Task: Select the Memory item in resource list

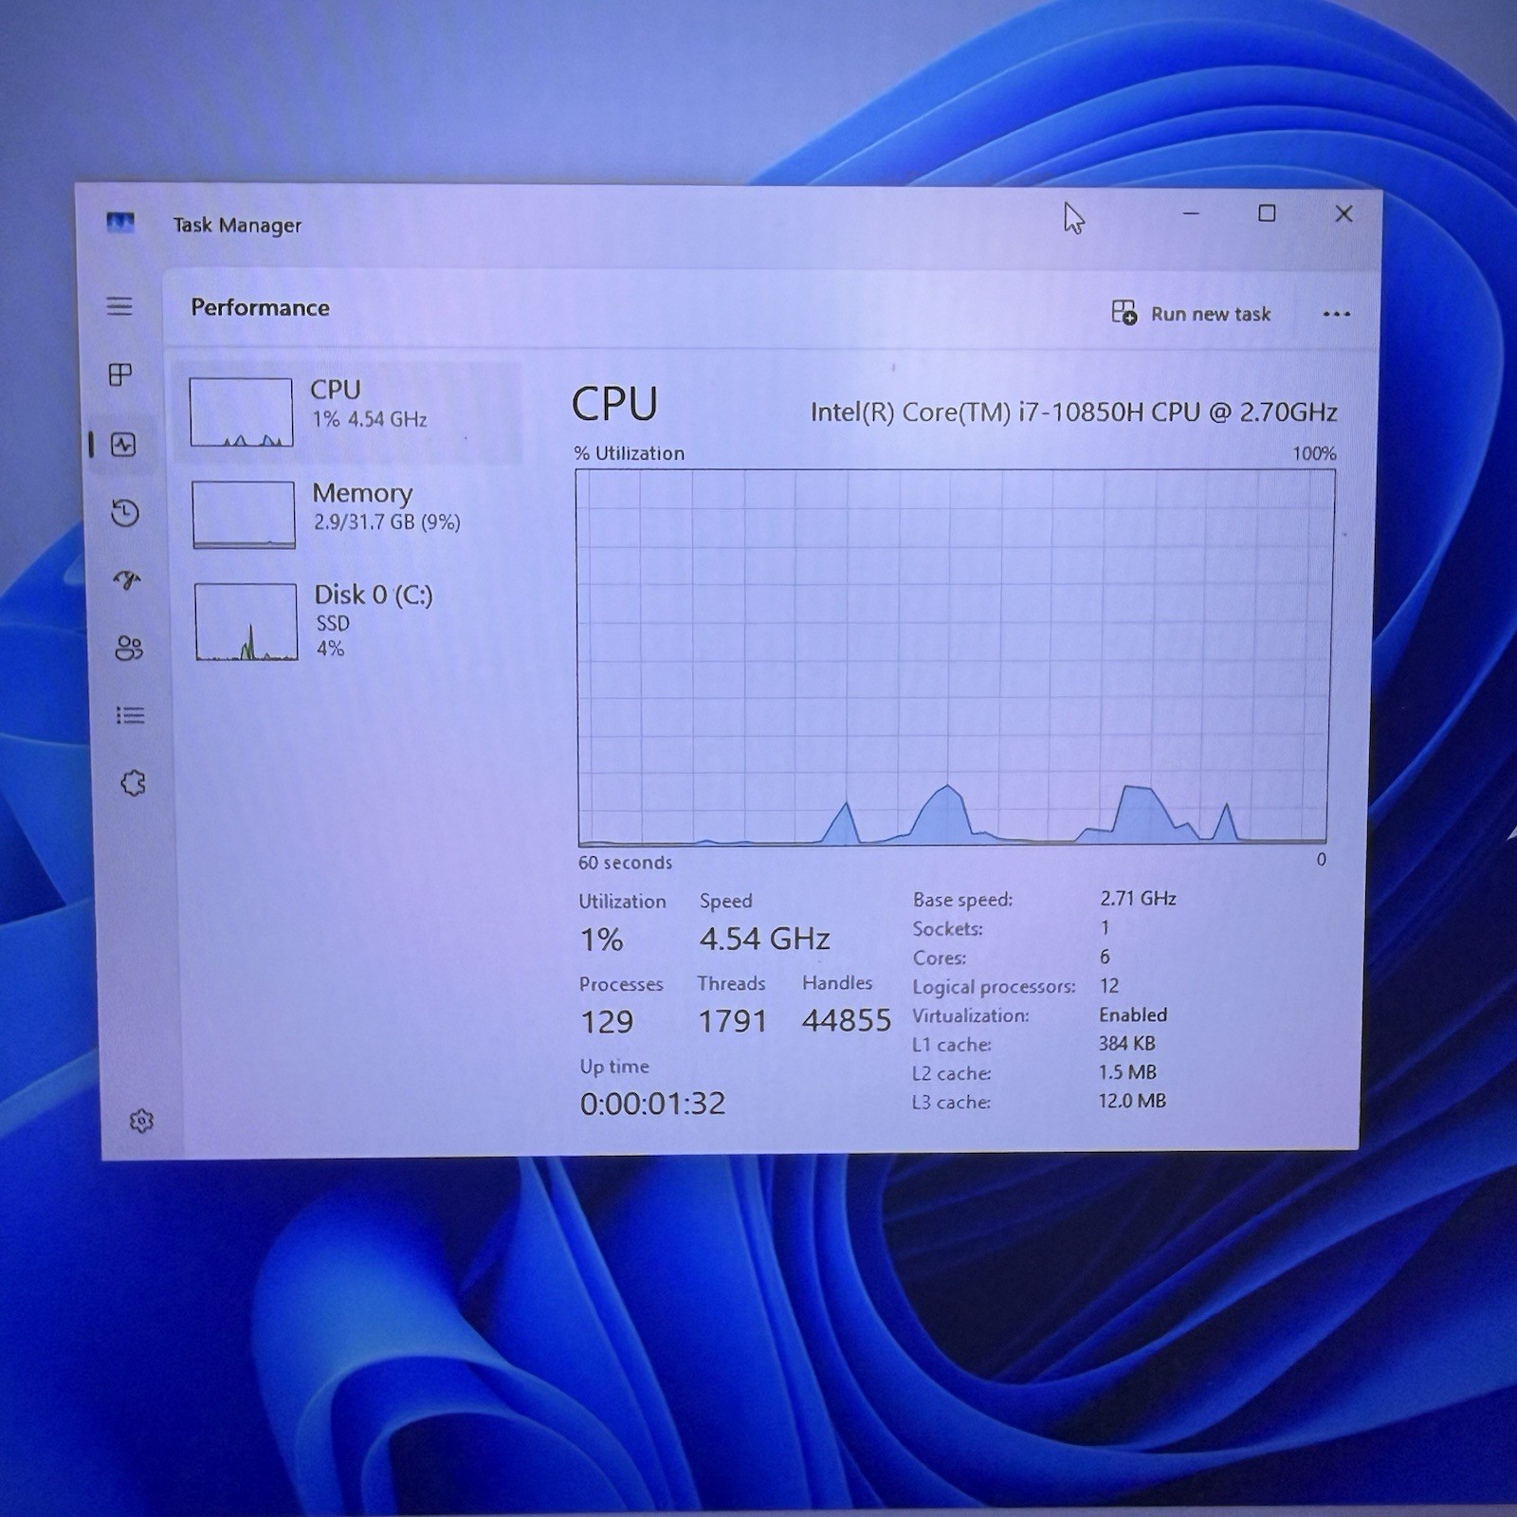Action: (x=349, y=515)
